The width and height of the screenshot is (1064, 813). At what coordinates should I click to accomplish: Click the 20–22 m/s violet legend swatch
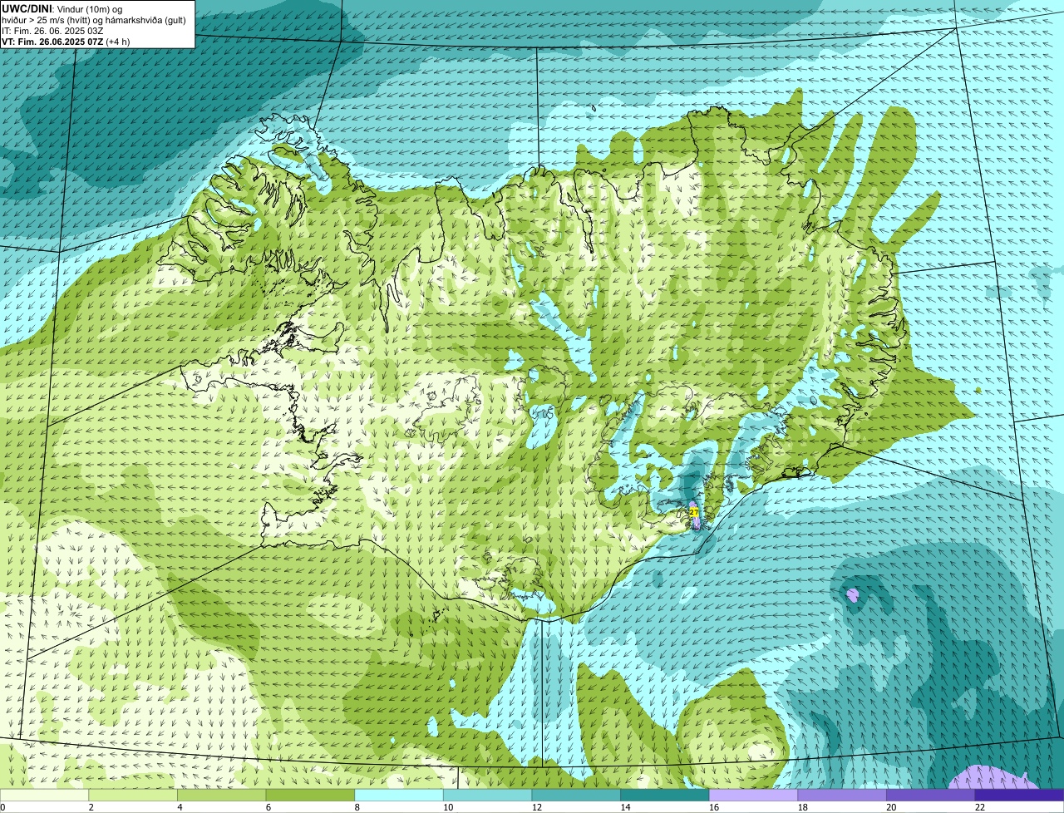point(931,795)
